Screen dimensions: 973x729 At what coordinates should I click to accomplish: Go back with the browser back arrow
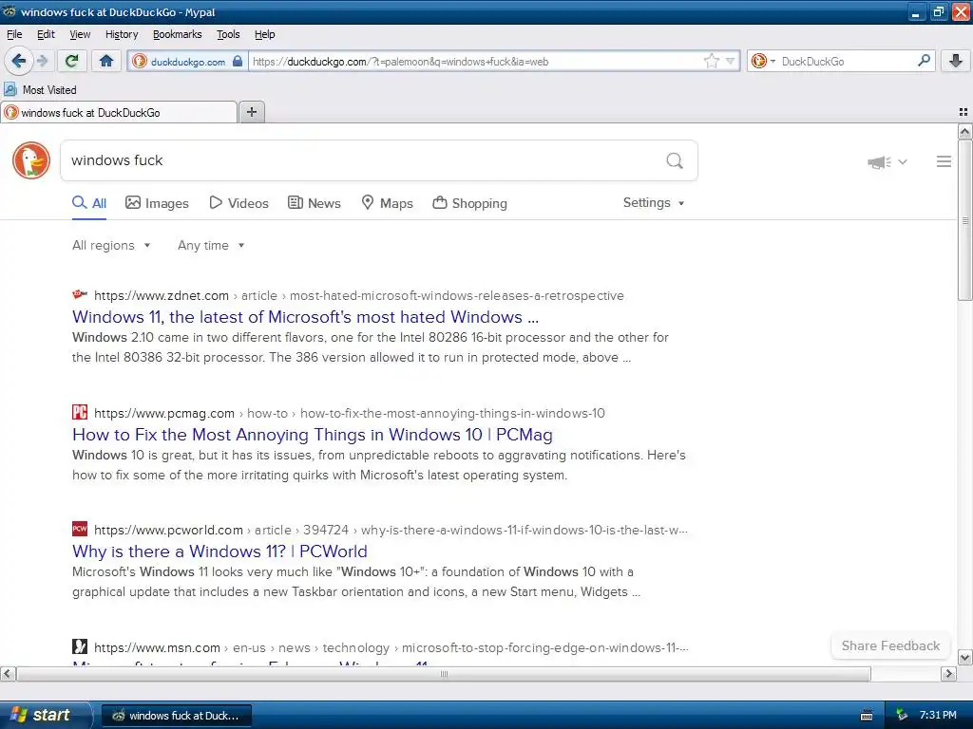[19, 61]
